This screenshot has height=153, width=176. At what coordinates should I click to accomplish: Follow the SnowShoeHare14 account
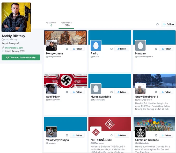[166, 92]
